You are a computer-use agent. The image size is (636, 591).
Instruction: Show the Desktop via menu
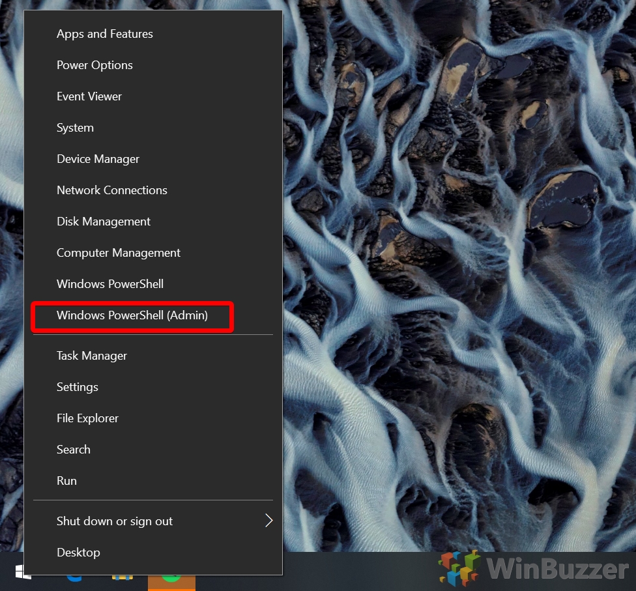[x=153, y=552]
